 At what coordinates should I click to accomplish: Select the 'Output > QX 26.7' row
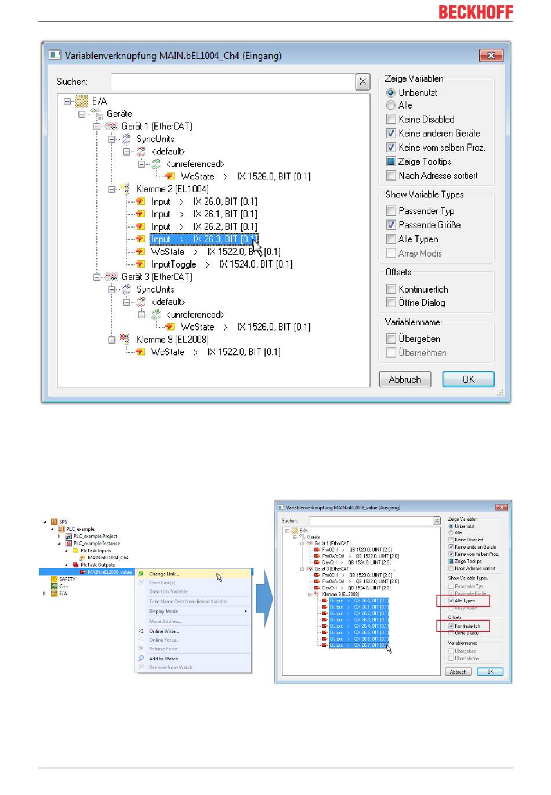coord(359,645)
